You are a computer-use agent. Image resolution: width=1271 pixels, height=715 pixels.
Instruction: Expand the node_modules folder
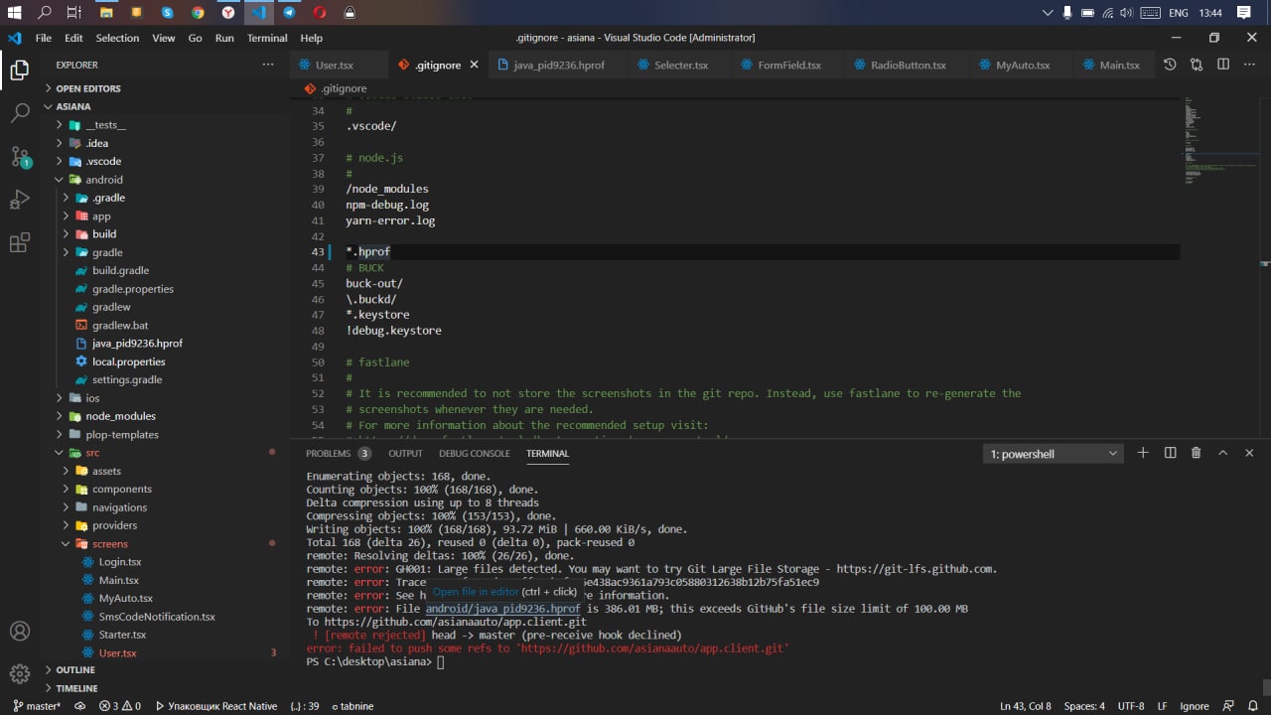click(x=120, y=416)
